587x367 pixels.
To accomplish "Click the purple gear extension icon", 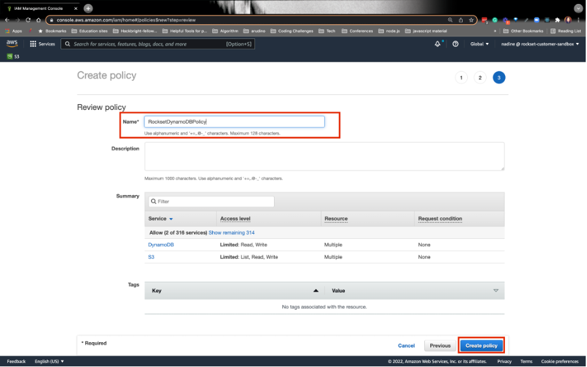I will click(506, 20).
